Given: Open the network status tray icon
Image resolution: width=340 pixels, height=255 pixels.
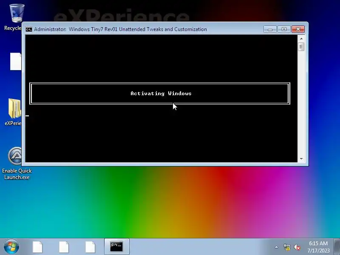Looking at the screenshot, I should click(x=286, y=247).
